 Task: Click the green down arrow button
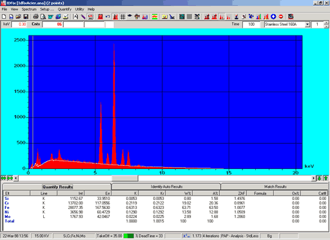click(x=320, y=178)
